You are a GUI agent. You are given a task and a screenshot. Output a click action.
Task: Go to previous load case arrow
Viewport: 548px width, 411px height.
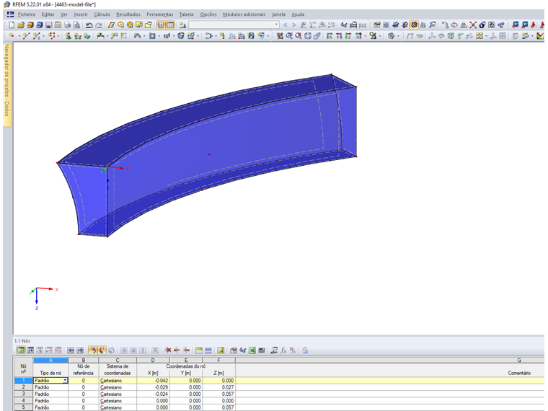click(x=286, y=25)
